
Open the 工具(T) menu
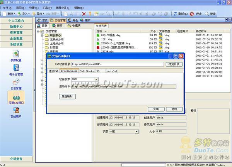47,8
